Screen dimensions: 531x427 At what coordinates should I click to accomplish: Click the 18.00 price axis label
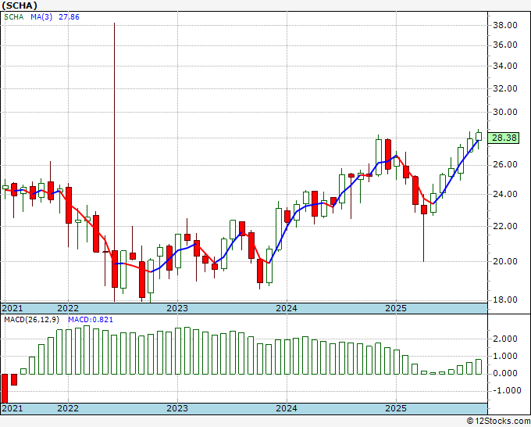coord(505,300)
